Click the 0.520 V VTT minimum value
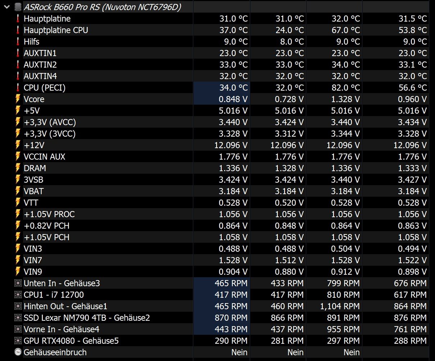 pos(290,203)
